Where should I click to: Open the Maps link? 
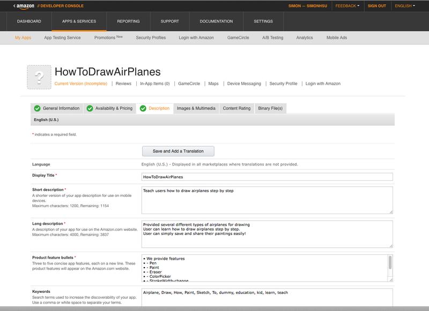pos(213,84)
